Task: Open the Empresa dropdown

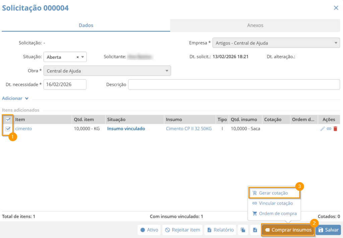Action: 276,43
